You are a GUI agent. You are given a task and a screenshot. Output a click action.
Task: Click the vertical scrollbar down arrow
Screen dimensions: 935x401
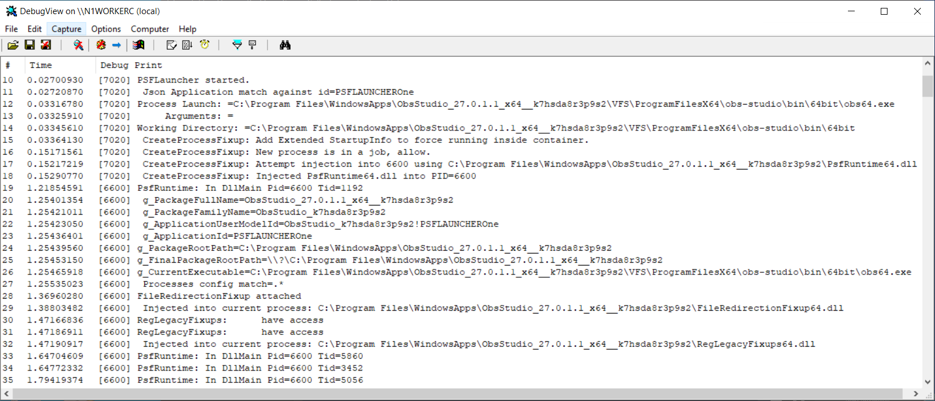point(928,382)
